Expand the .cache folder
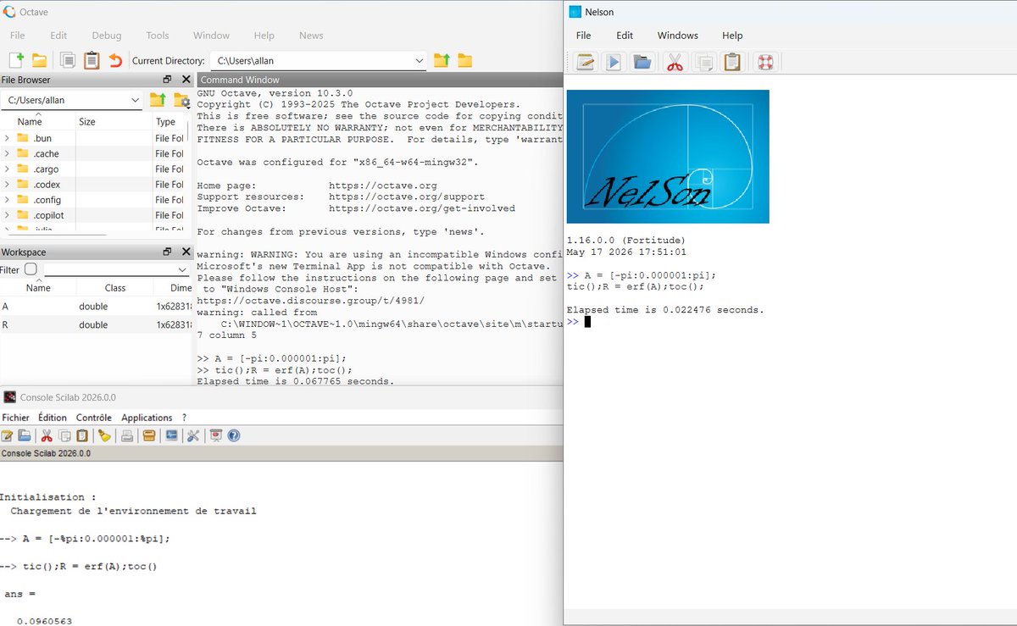The height and width of the screenshot is (626, 1017). (x=8, y=153)
